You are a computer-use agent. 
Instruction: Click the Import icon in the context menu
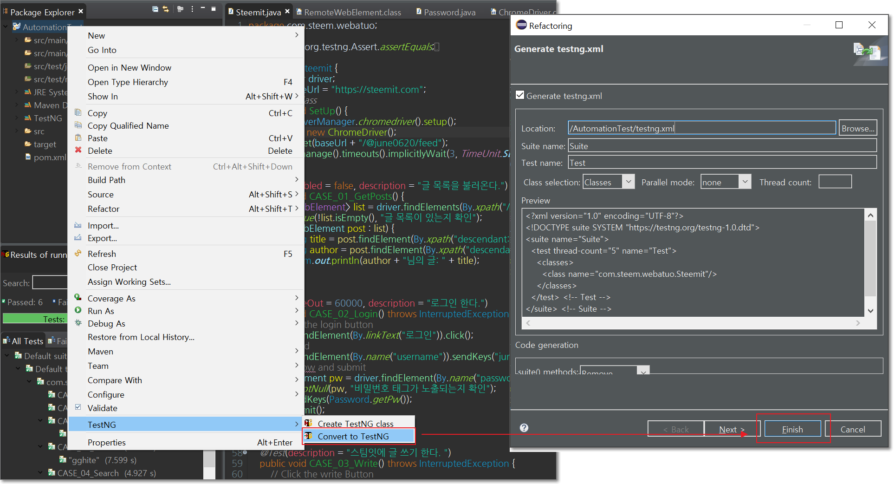(78, 225)
